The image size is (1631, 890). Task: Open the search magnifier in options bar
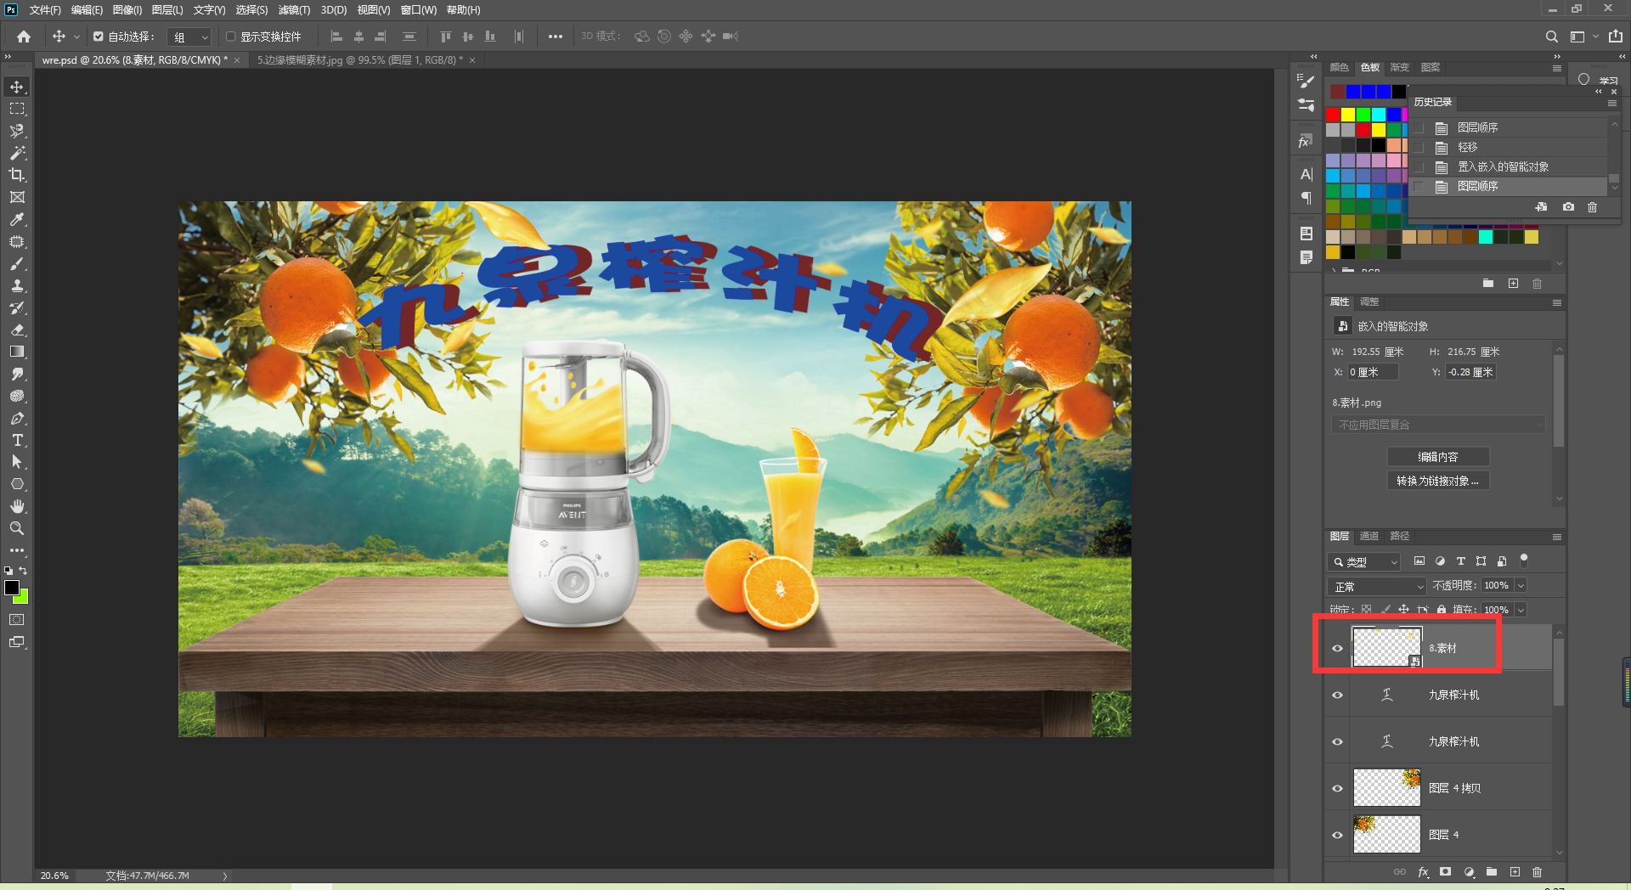(1551, 37)
